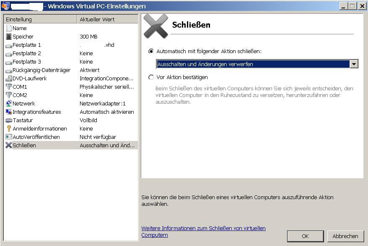Click the Integrationsfeatures icon
Screen dimensions: 368x246
9,112
